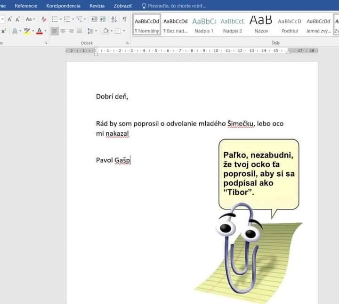Viewport: 339px width, 304px height.
Task: Align text right
Action: pos(71,31)
